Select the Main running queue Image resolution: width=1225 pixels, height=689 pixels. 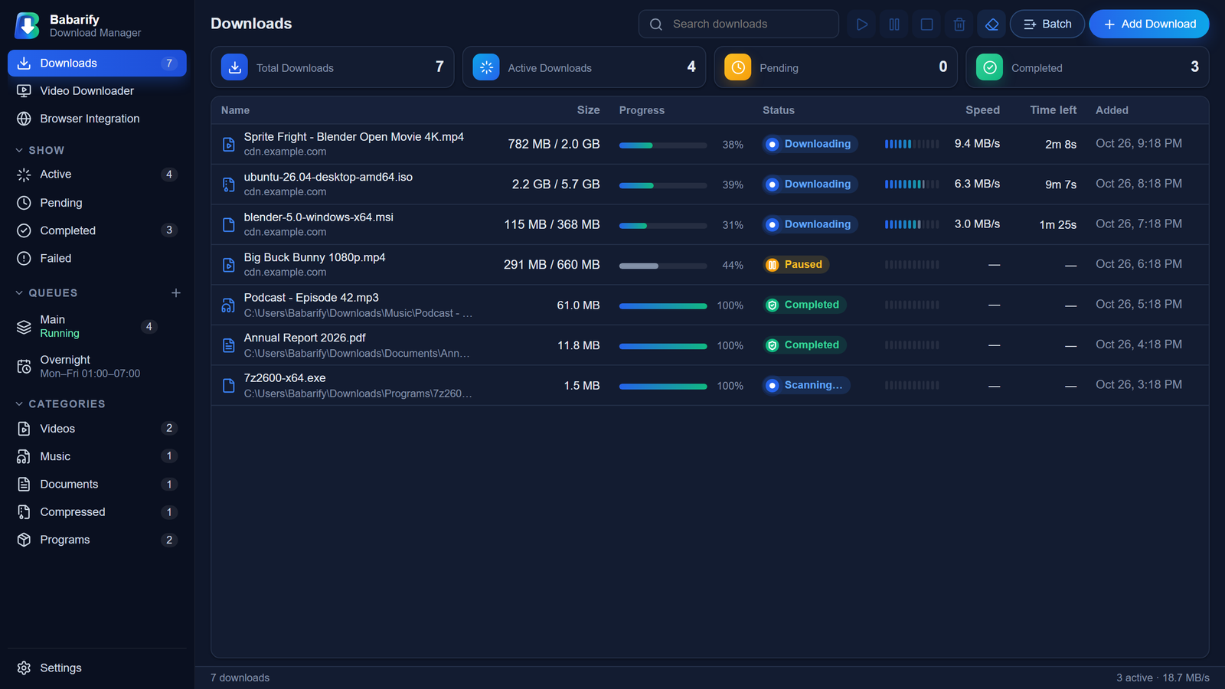point(97,326)
